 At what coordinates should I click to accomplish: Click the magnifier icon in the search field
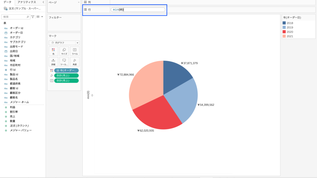28,17
